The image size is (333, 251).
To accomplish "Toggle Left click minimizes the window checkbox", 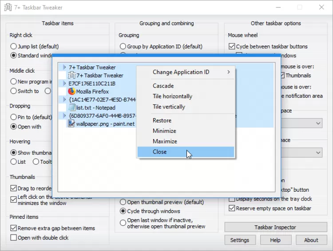I will pos(13,200).
